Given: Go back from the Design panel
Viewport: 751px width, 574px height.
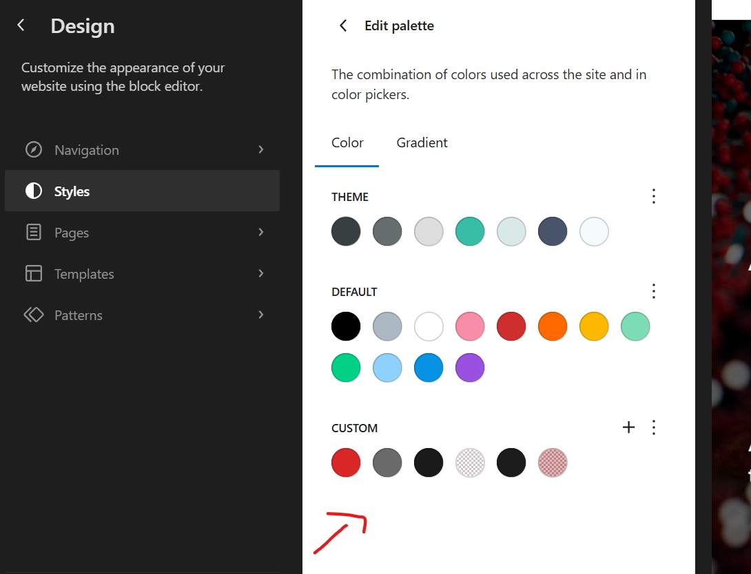Looking at the screenshot, I should [x=21, y=25].
